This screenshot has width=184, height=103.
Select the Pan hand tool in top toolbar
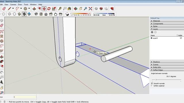(x=80, y=9)
